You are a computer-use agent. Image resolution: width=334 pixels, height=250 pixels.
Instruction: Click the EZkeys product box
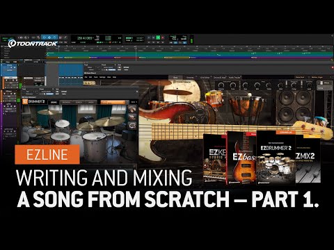click(x=215, y=158)
